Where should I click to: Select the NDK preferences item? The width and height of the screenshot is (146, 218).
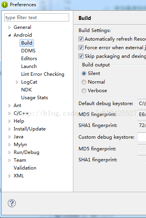(x=27, y=90)
